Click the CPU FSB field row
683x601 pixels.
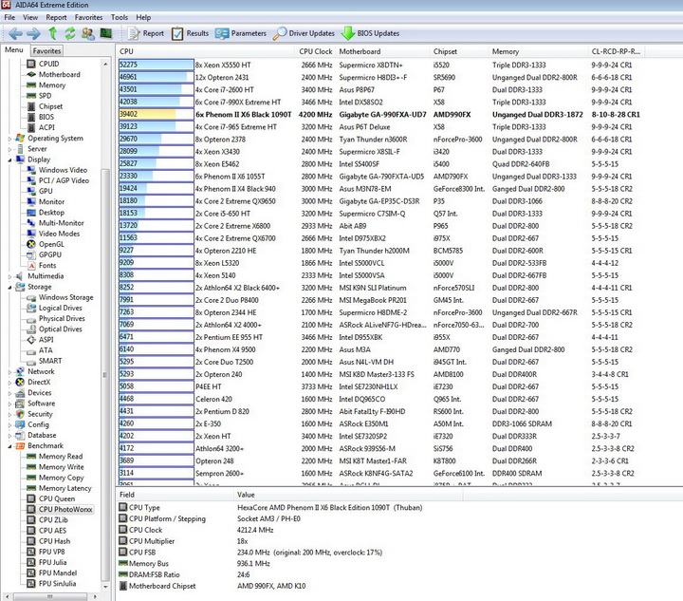click(250, 553)
